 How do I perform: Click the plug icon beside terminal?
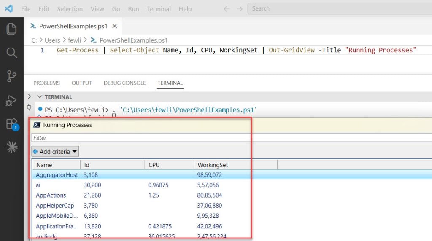point(29,107)
